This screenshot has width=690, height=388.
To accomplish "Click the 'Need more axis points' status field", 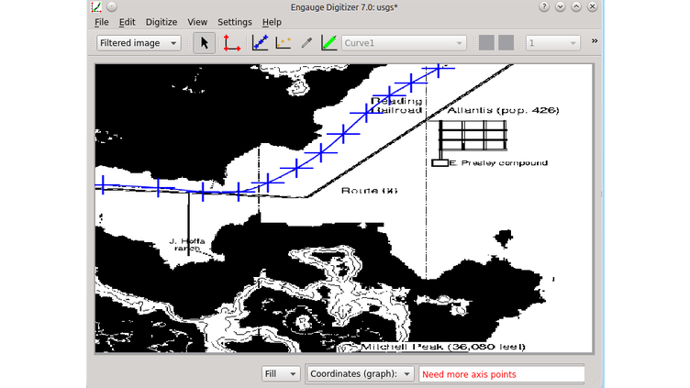I will point(501,374).
